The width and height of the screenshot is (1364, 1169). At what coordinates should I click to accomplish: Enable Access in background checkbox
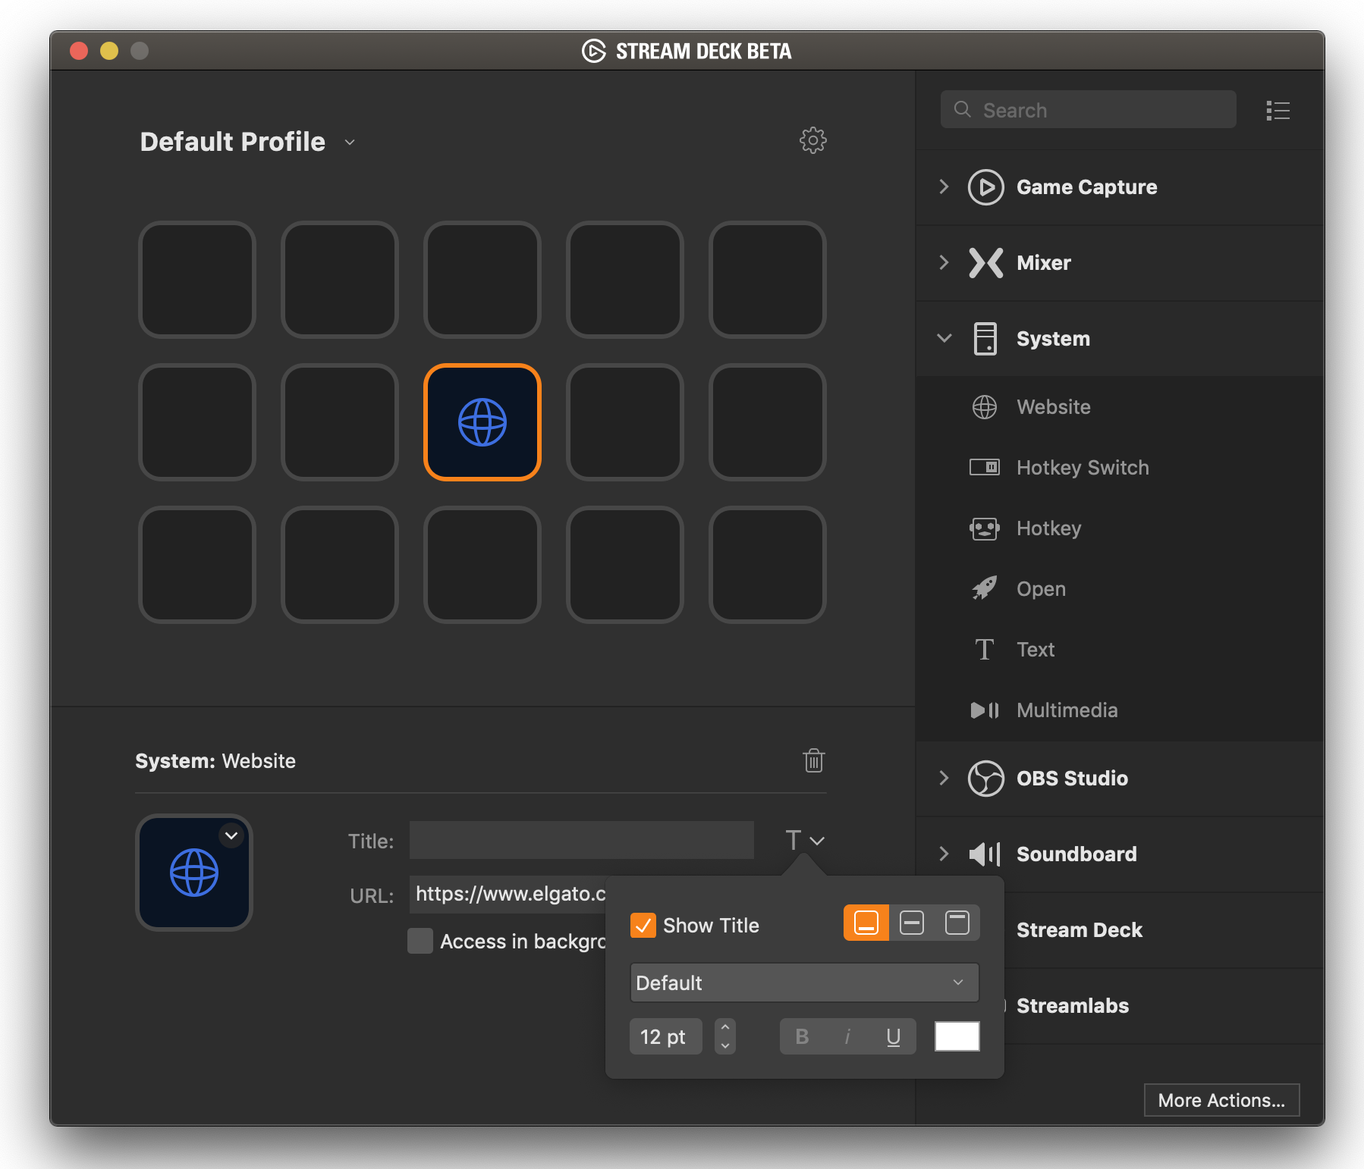(420, 941)
